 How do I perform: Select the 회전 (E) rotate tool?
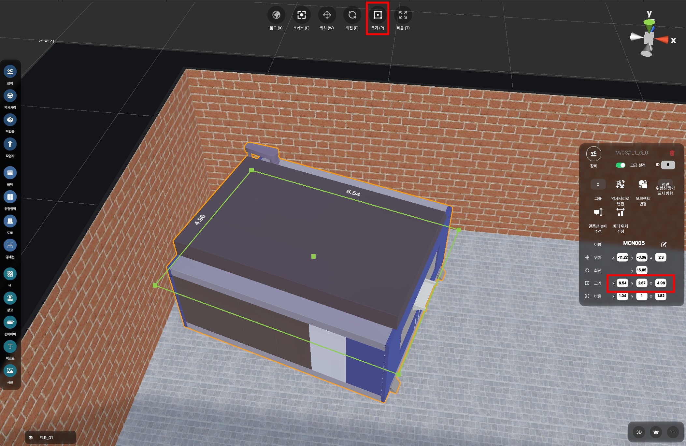pos(352,15)
